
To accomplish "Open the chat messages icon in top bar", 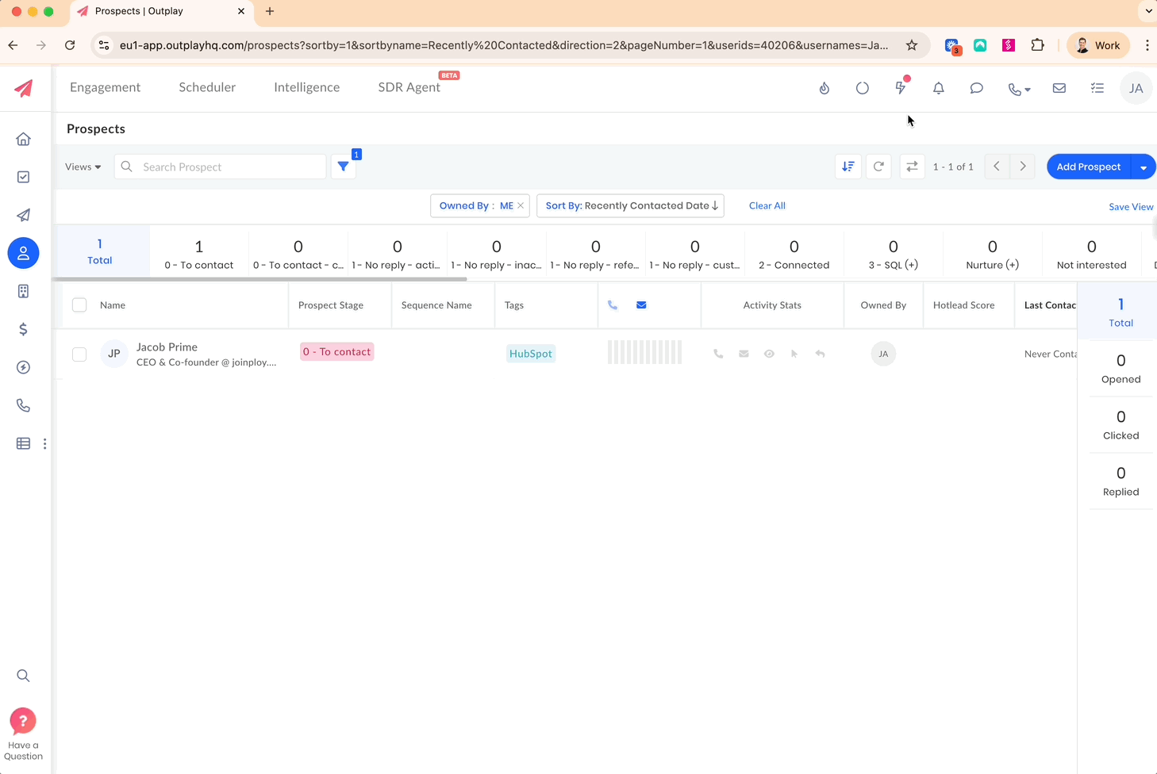I will tap(976, 88).
